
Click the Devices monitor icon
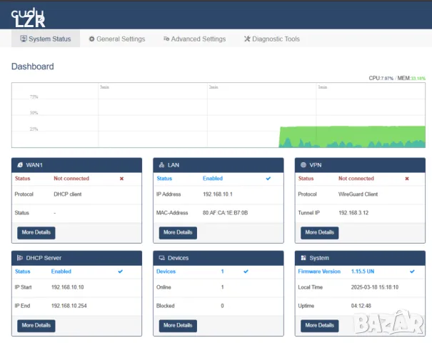coord(161,257)
